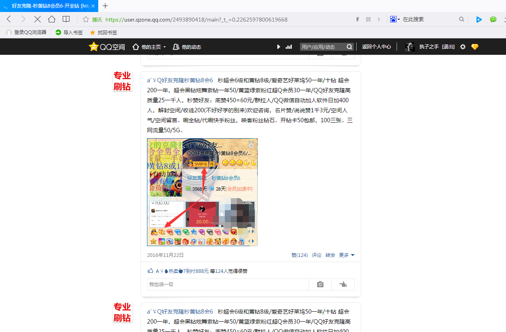The image size is (506, 332).
Task: Click the 2016年11月22日 post date
Action: tap(165, 255)
